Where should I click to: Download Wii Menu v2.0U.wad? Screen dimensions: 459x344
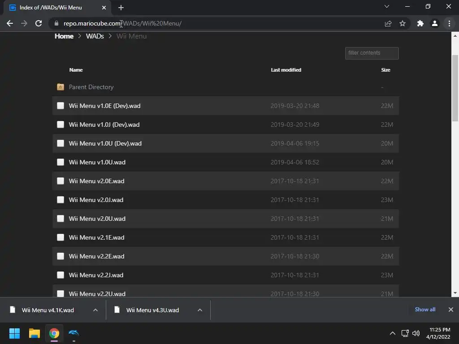(97, 219)
